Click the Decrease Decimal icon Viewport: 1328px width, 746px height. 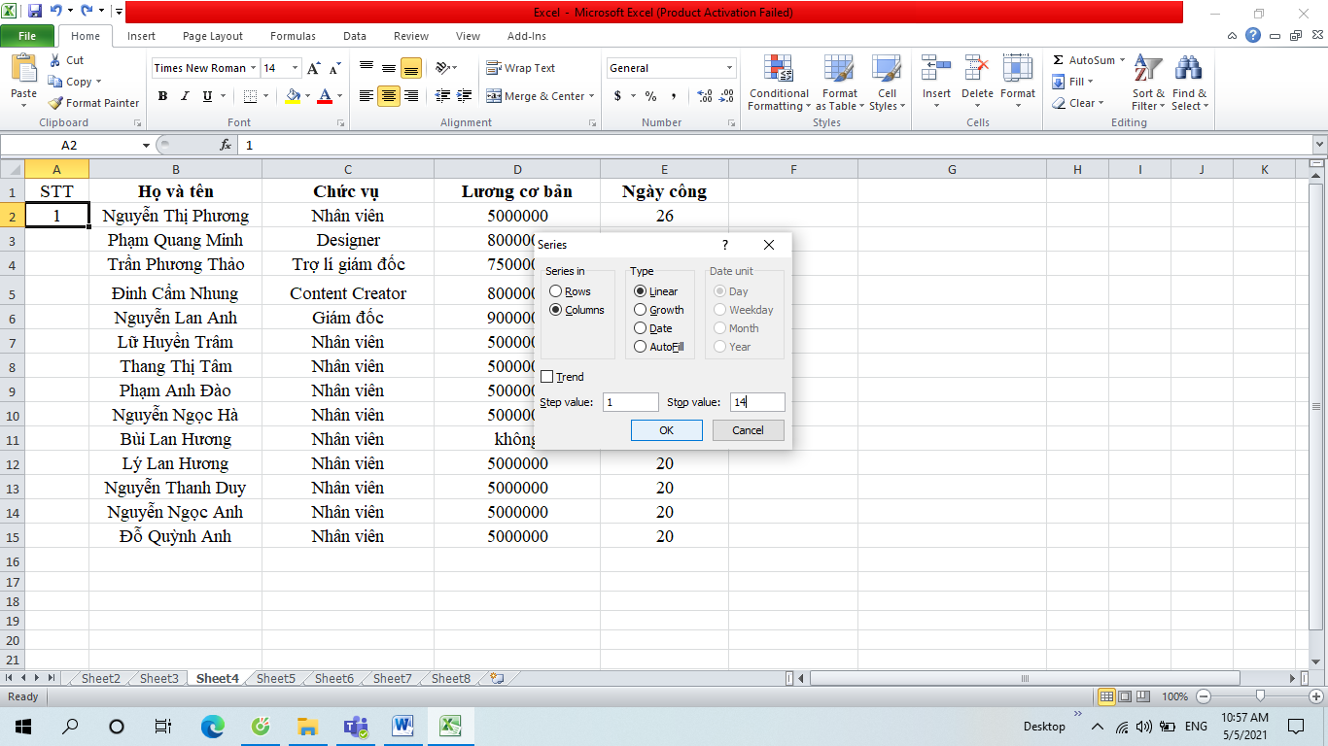pyautogui.click(x=727, y=96)
